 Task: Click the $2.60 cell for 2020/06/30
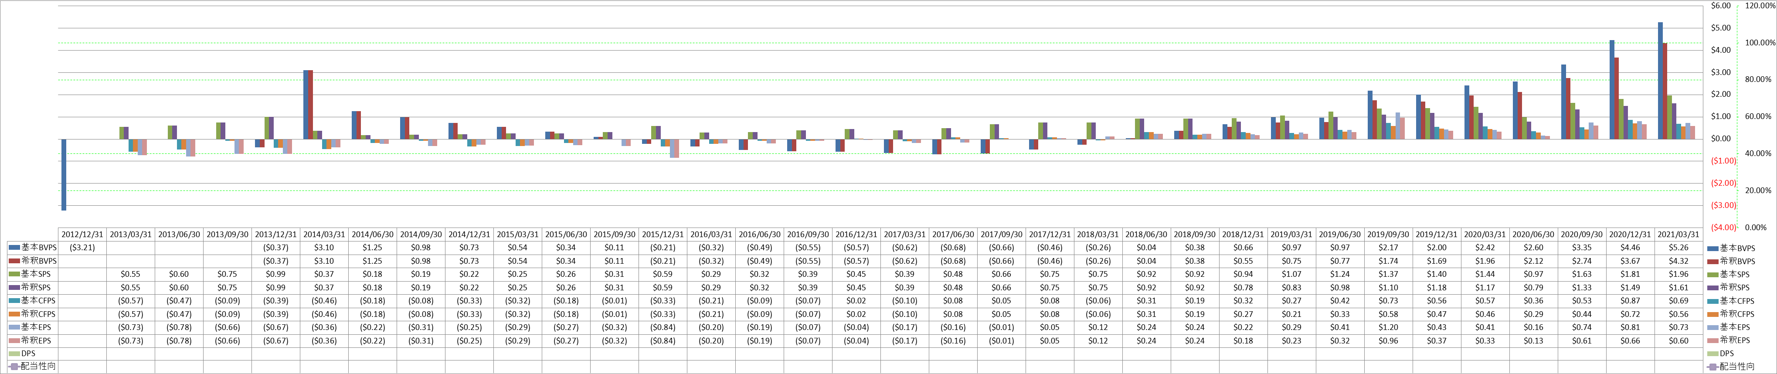1533,248
